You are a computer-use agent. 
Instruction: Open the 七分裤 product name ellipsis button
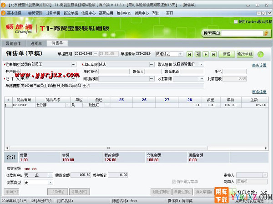67,105
